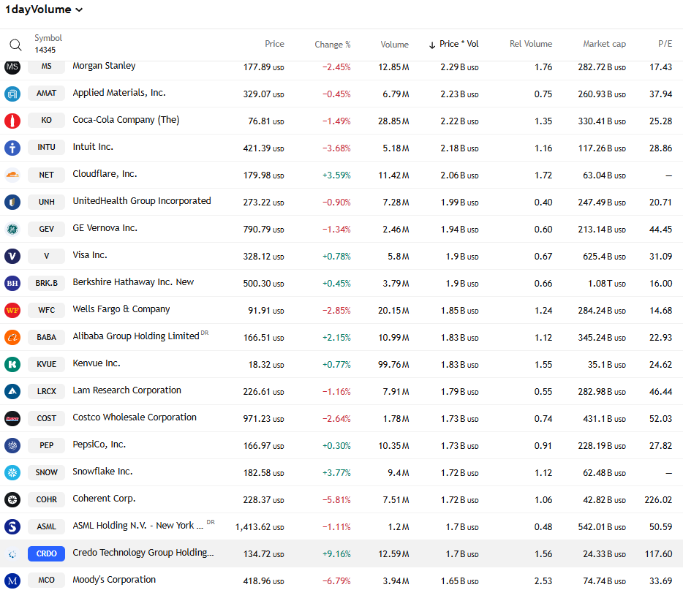Select the MS ticker badge

point(46,67)
